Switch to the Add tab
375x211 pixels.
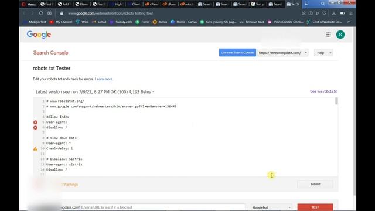pyautogui.click(x=64, y=4)
